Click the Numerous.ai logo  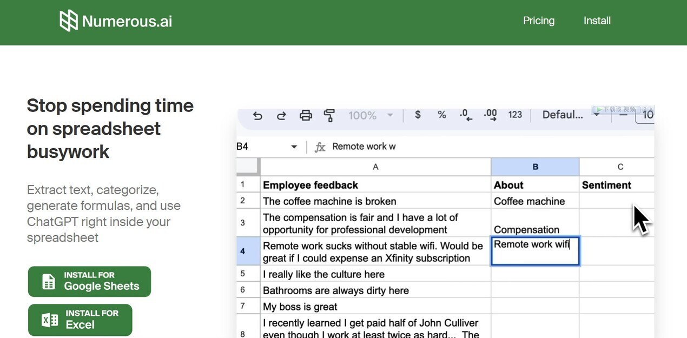(x=116, y=21)
